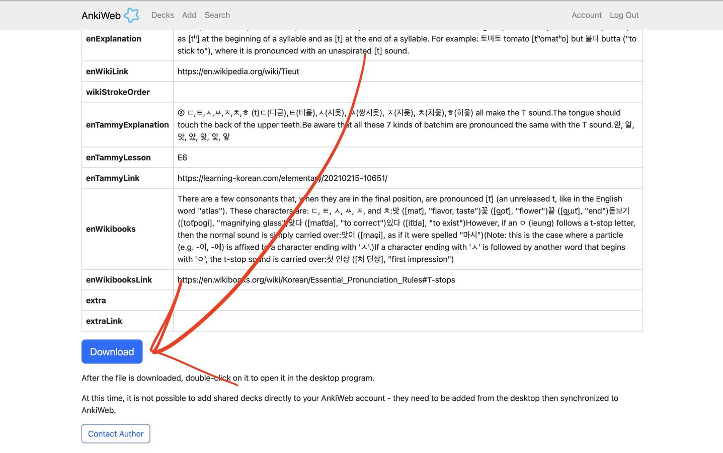Click the enWikibooks field label
This screenshot has width=723, height=453.
tap(111, 229)
